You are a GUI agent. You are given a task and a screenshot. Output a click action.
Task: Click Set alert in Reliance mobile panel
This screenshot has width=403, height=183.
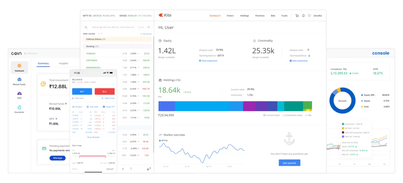coord(77,107)
